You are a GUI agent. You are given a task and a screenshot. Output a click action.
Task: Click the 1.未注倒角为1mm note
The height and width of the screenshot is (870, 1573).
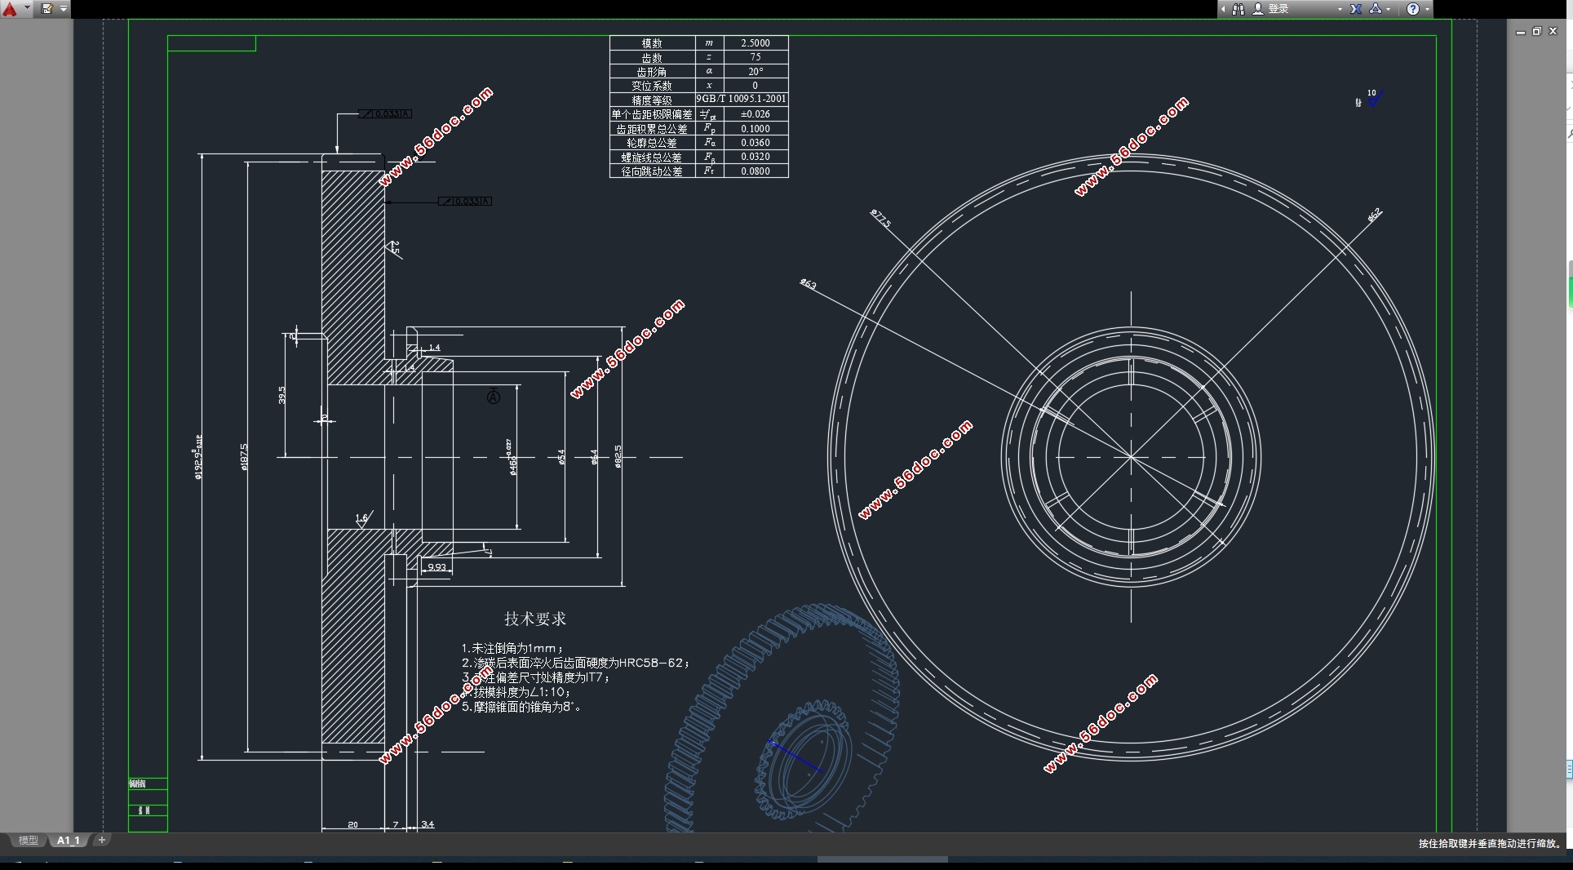pyautogui.click(x=512, y=648)
